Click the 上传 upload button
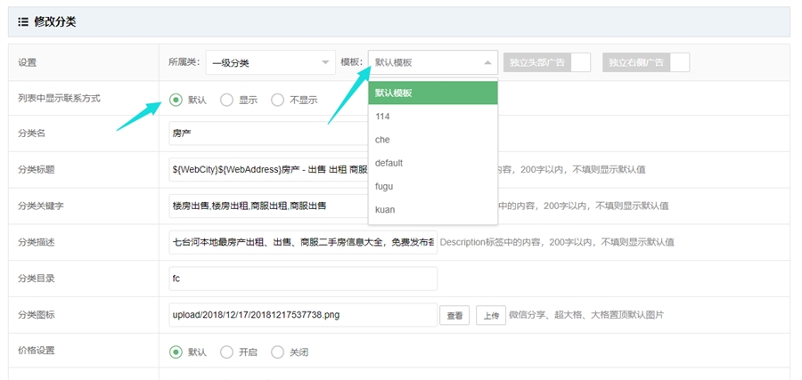The height and width of the screenshot is (380, 802). tap(490, 315)
